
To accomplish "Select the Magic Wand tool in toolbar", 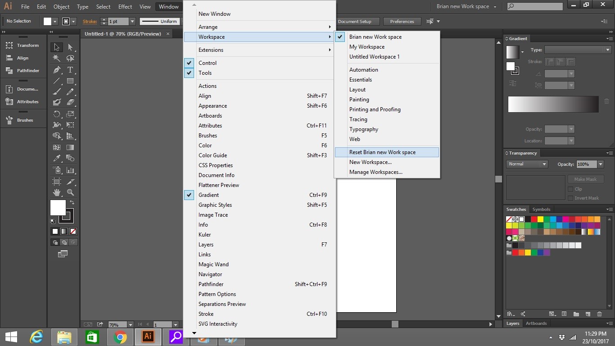I will pos(57,58).
